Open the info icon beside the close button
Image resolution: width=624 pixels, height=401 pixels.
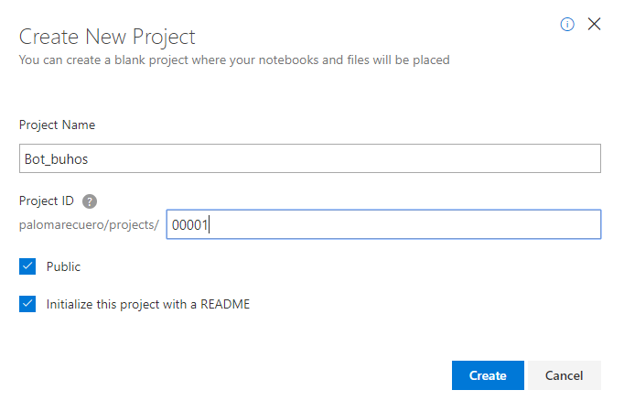click(567, 25)
